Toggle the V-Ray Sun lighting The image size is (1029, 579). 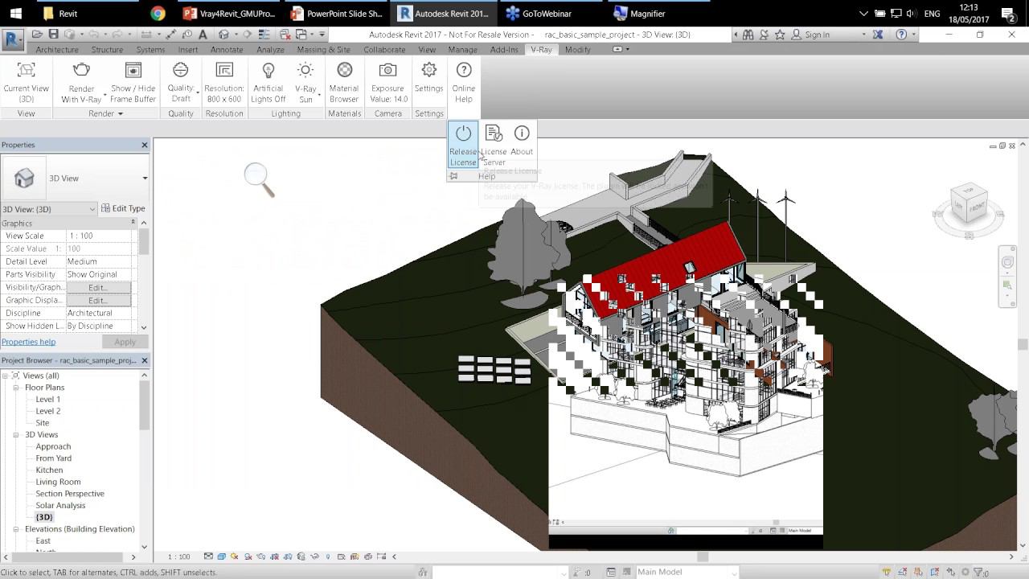click(x=305, y=72)
